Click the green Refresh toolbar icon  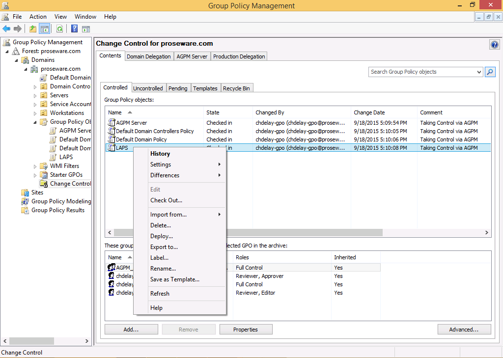coord(59,29)
